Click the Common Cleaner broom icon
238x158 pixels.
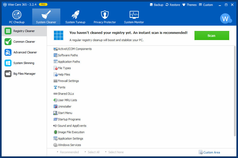coord(8,42)
